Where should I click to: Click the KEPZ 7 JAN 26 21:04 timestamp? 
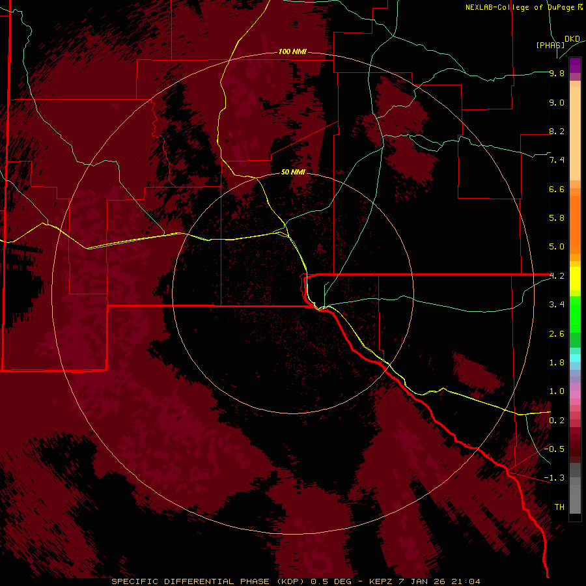coord(425,581)
